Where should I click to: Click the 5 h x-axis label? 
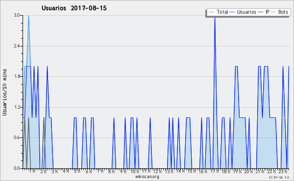tap(77, 171)
